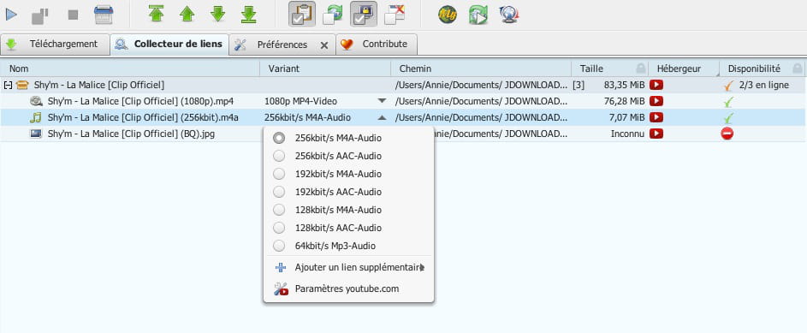Image resolution: width=807 pixels, height=333 pixels.
Task: Move selection to bottom with underlined arrow
Action: (x=248, y=14)
